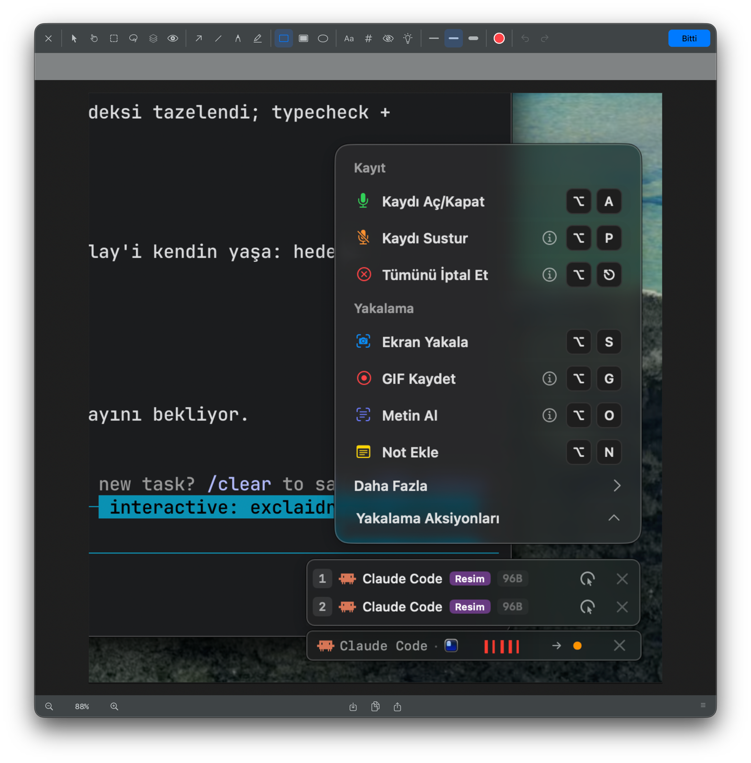Screen dimensions: 751x763
Task: Select the straight line tool
Action: point(218,39)
